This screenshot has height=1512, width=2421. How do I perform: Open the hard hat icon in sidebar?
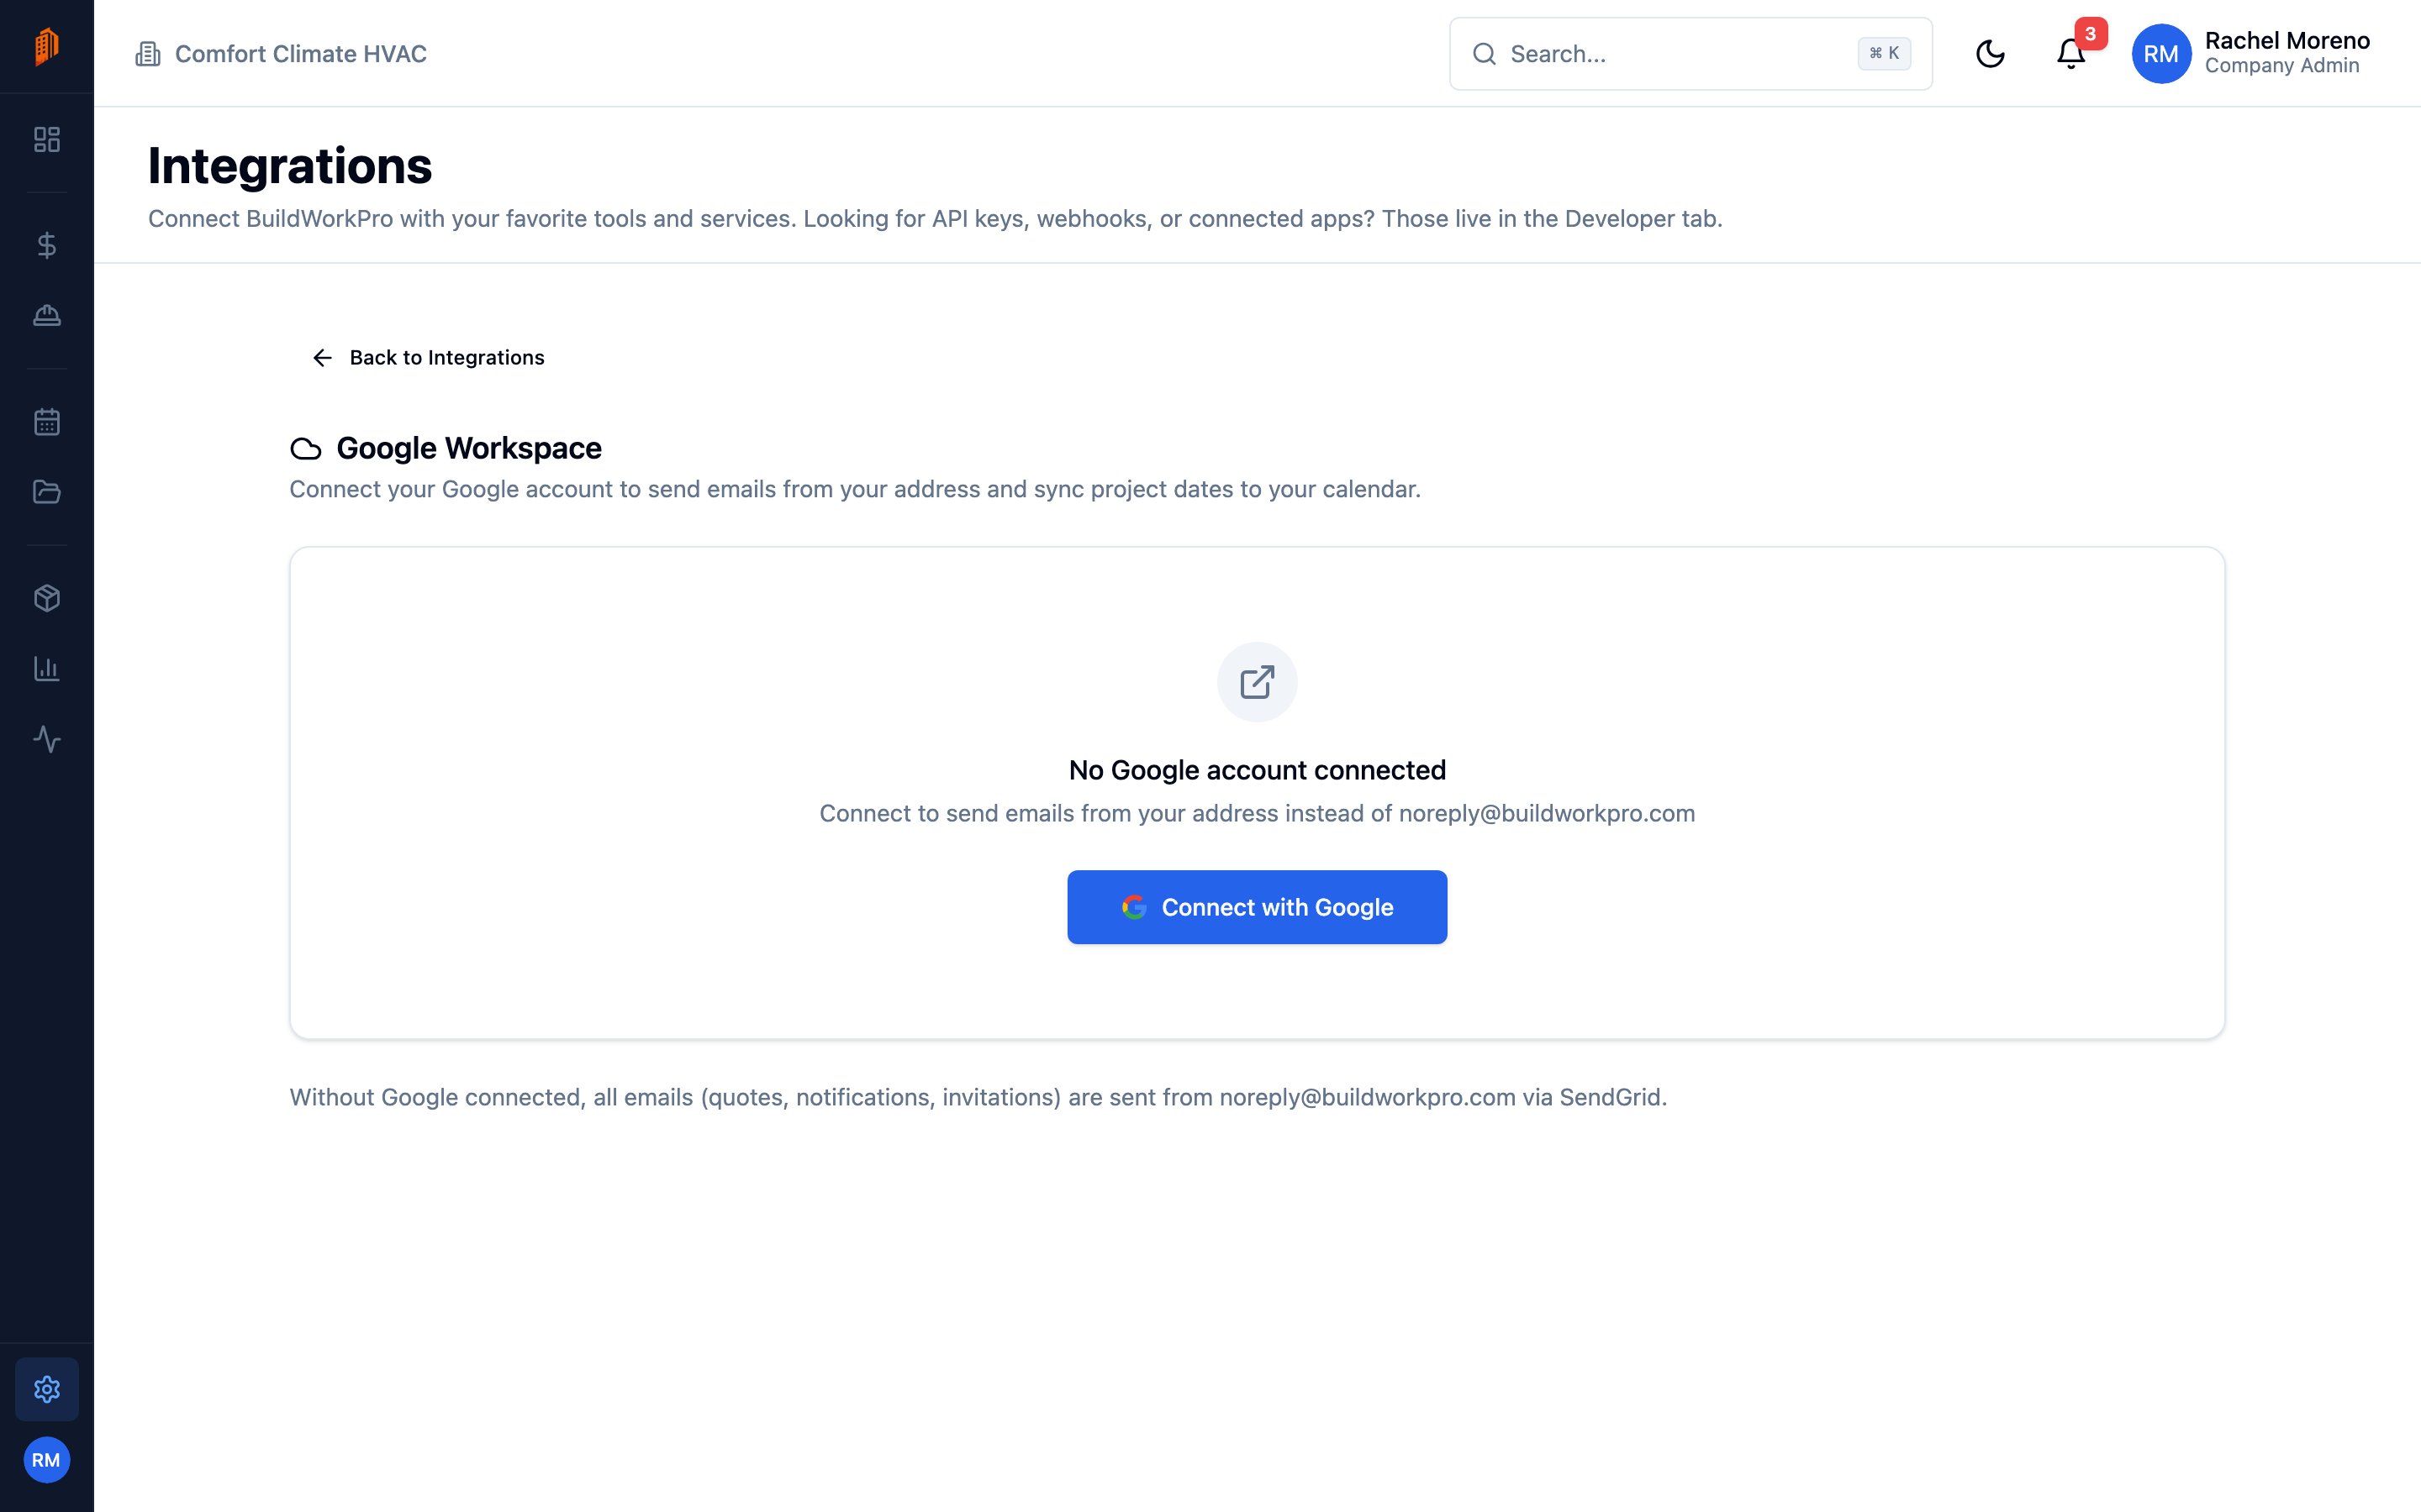point(47,316)
